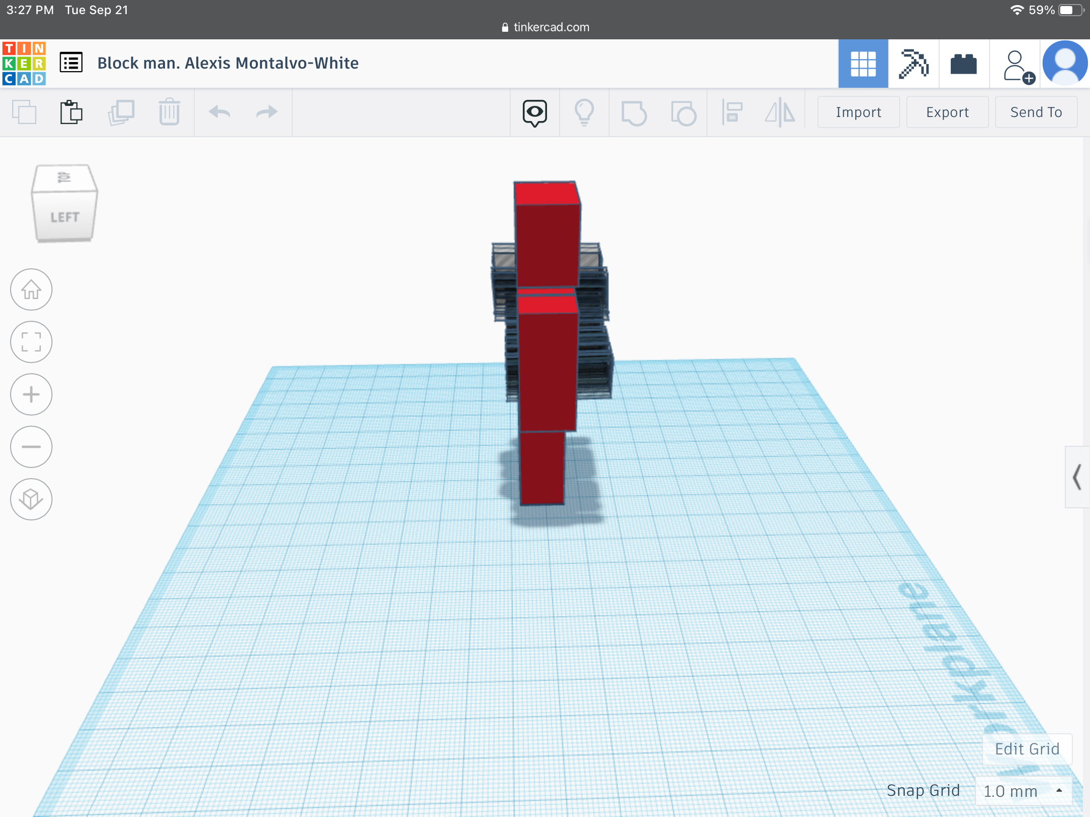The height and width of the screenshot is (817, 1090).
Task: Click the battery status indicator
Action: tap(1071, 10)
